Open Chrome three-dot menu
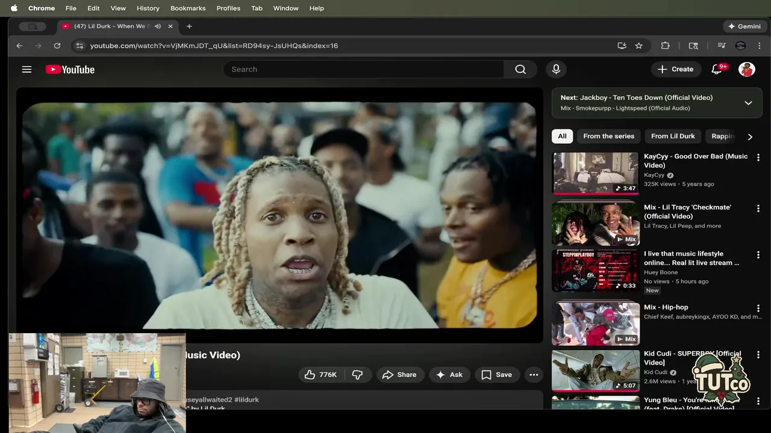The width and height of the screenshot is (771, 433). (x=759, y=46)
